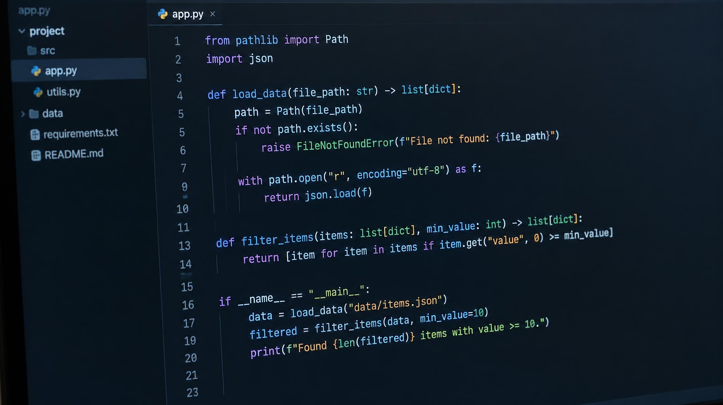
Task: Click 'pathlib' in the first import line
Action: point(257,40)
